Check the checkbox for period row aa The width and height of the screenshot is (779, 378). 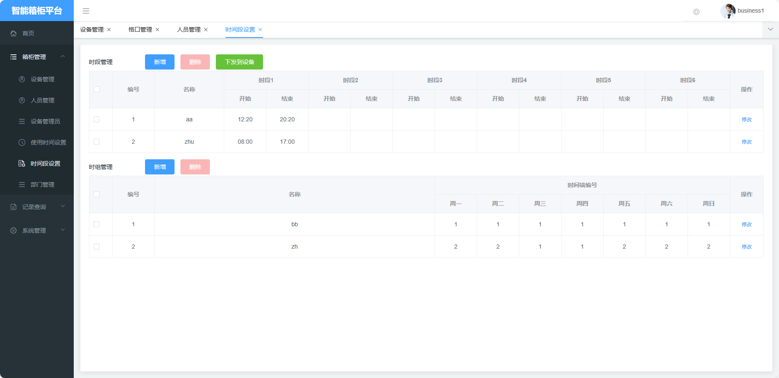click(x=97, y=119)
